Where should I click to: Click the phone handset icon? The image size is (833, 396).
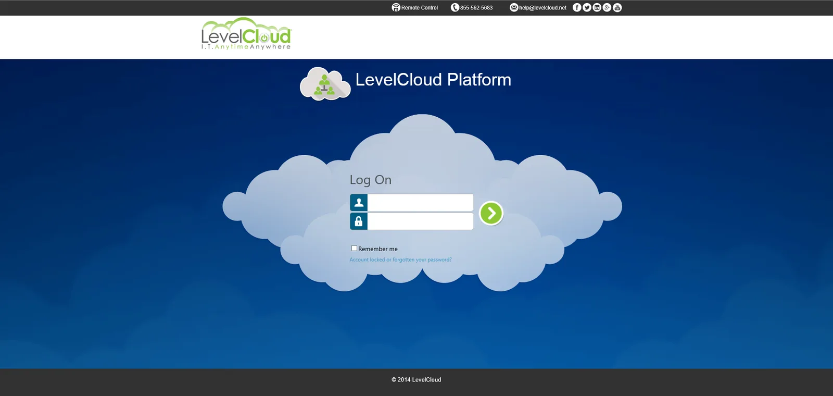(455, 7)
